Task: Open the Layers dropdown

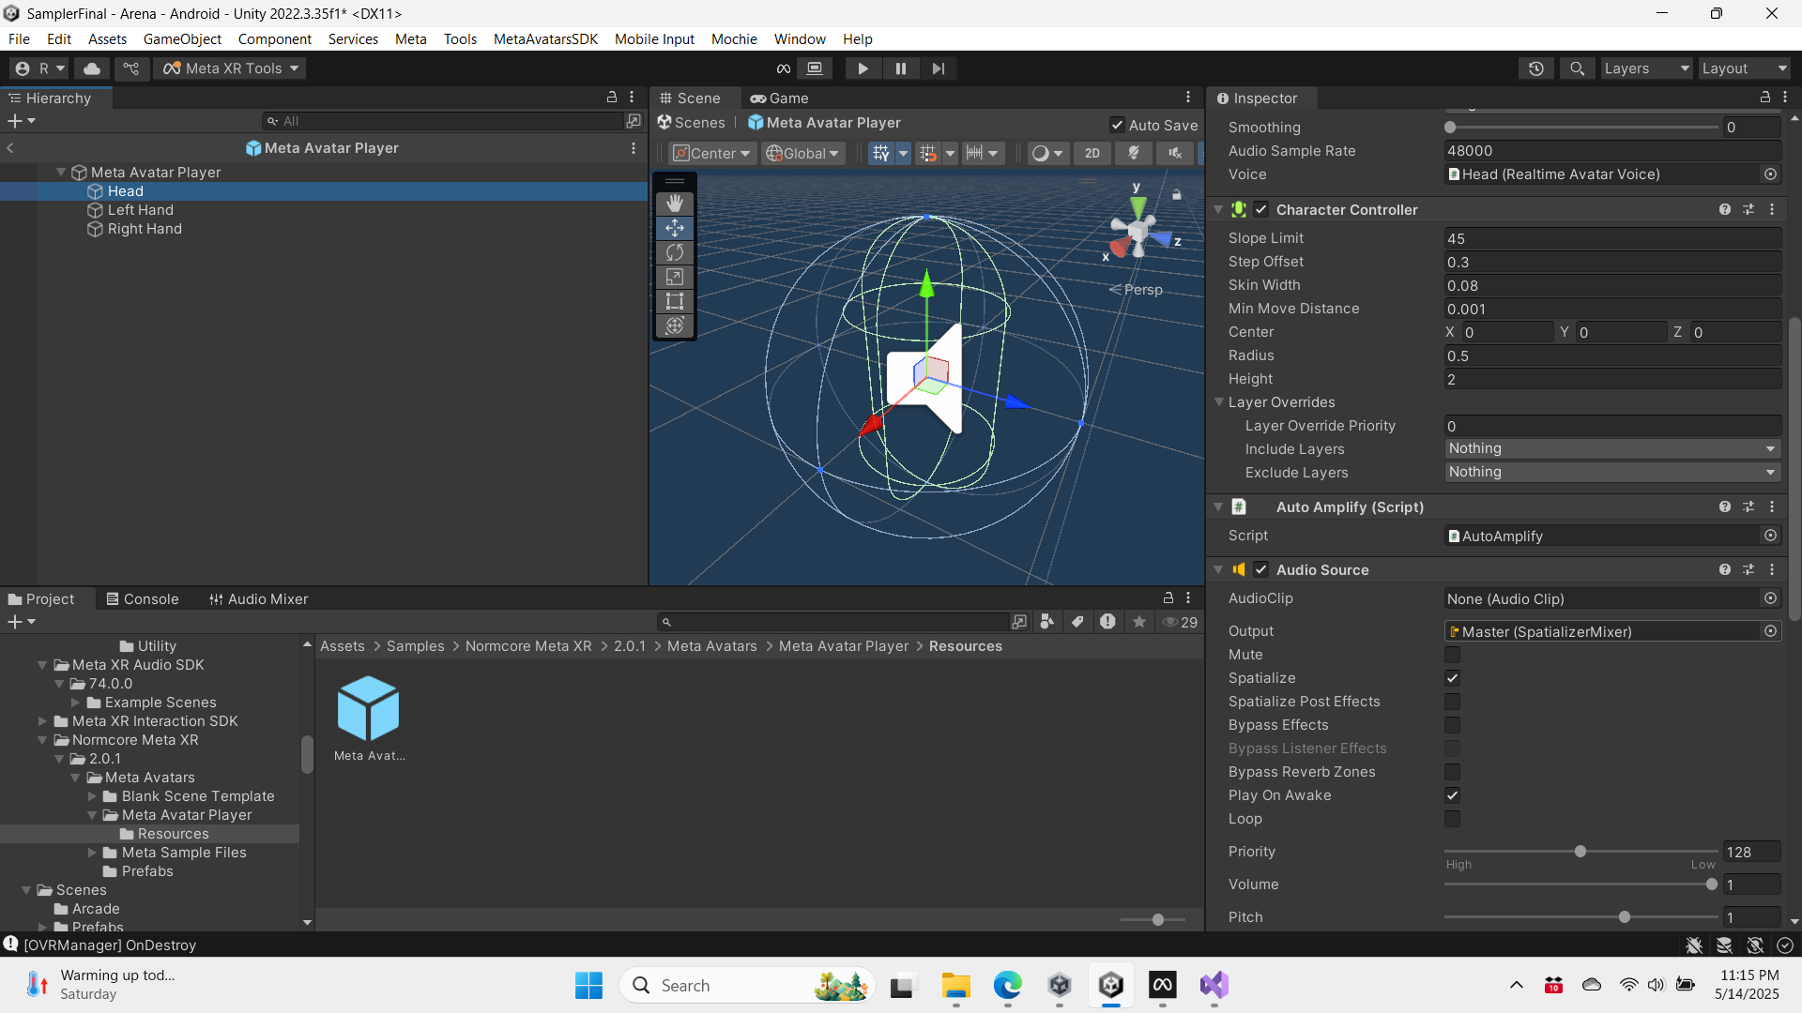Action: (1646, 68)
